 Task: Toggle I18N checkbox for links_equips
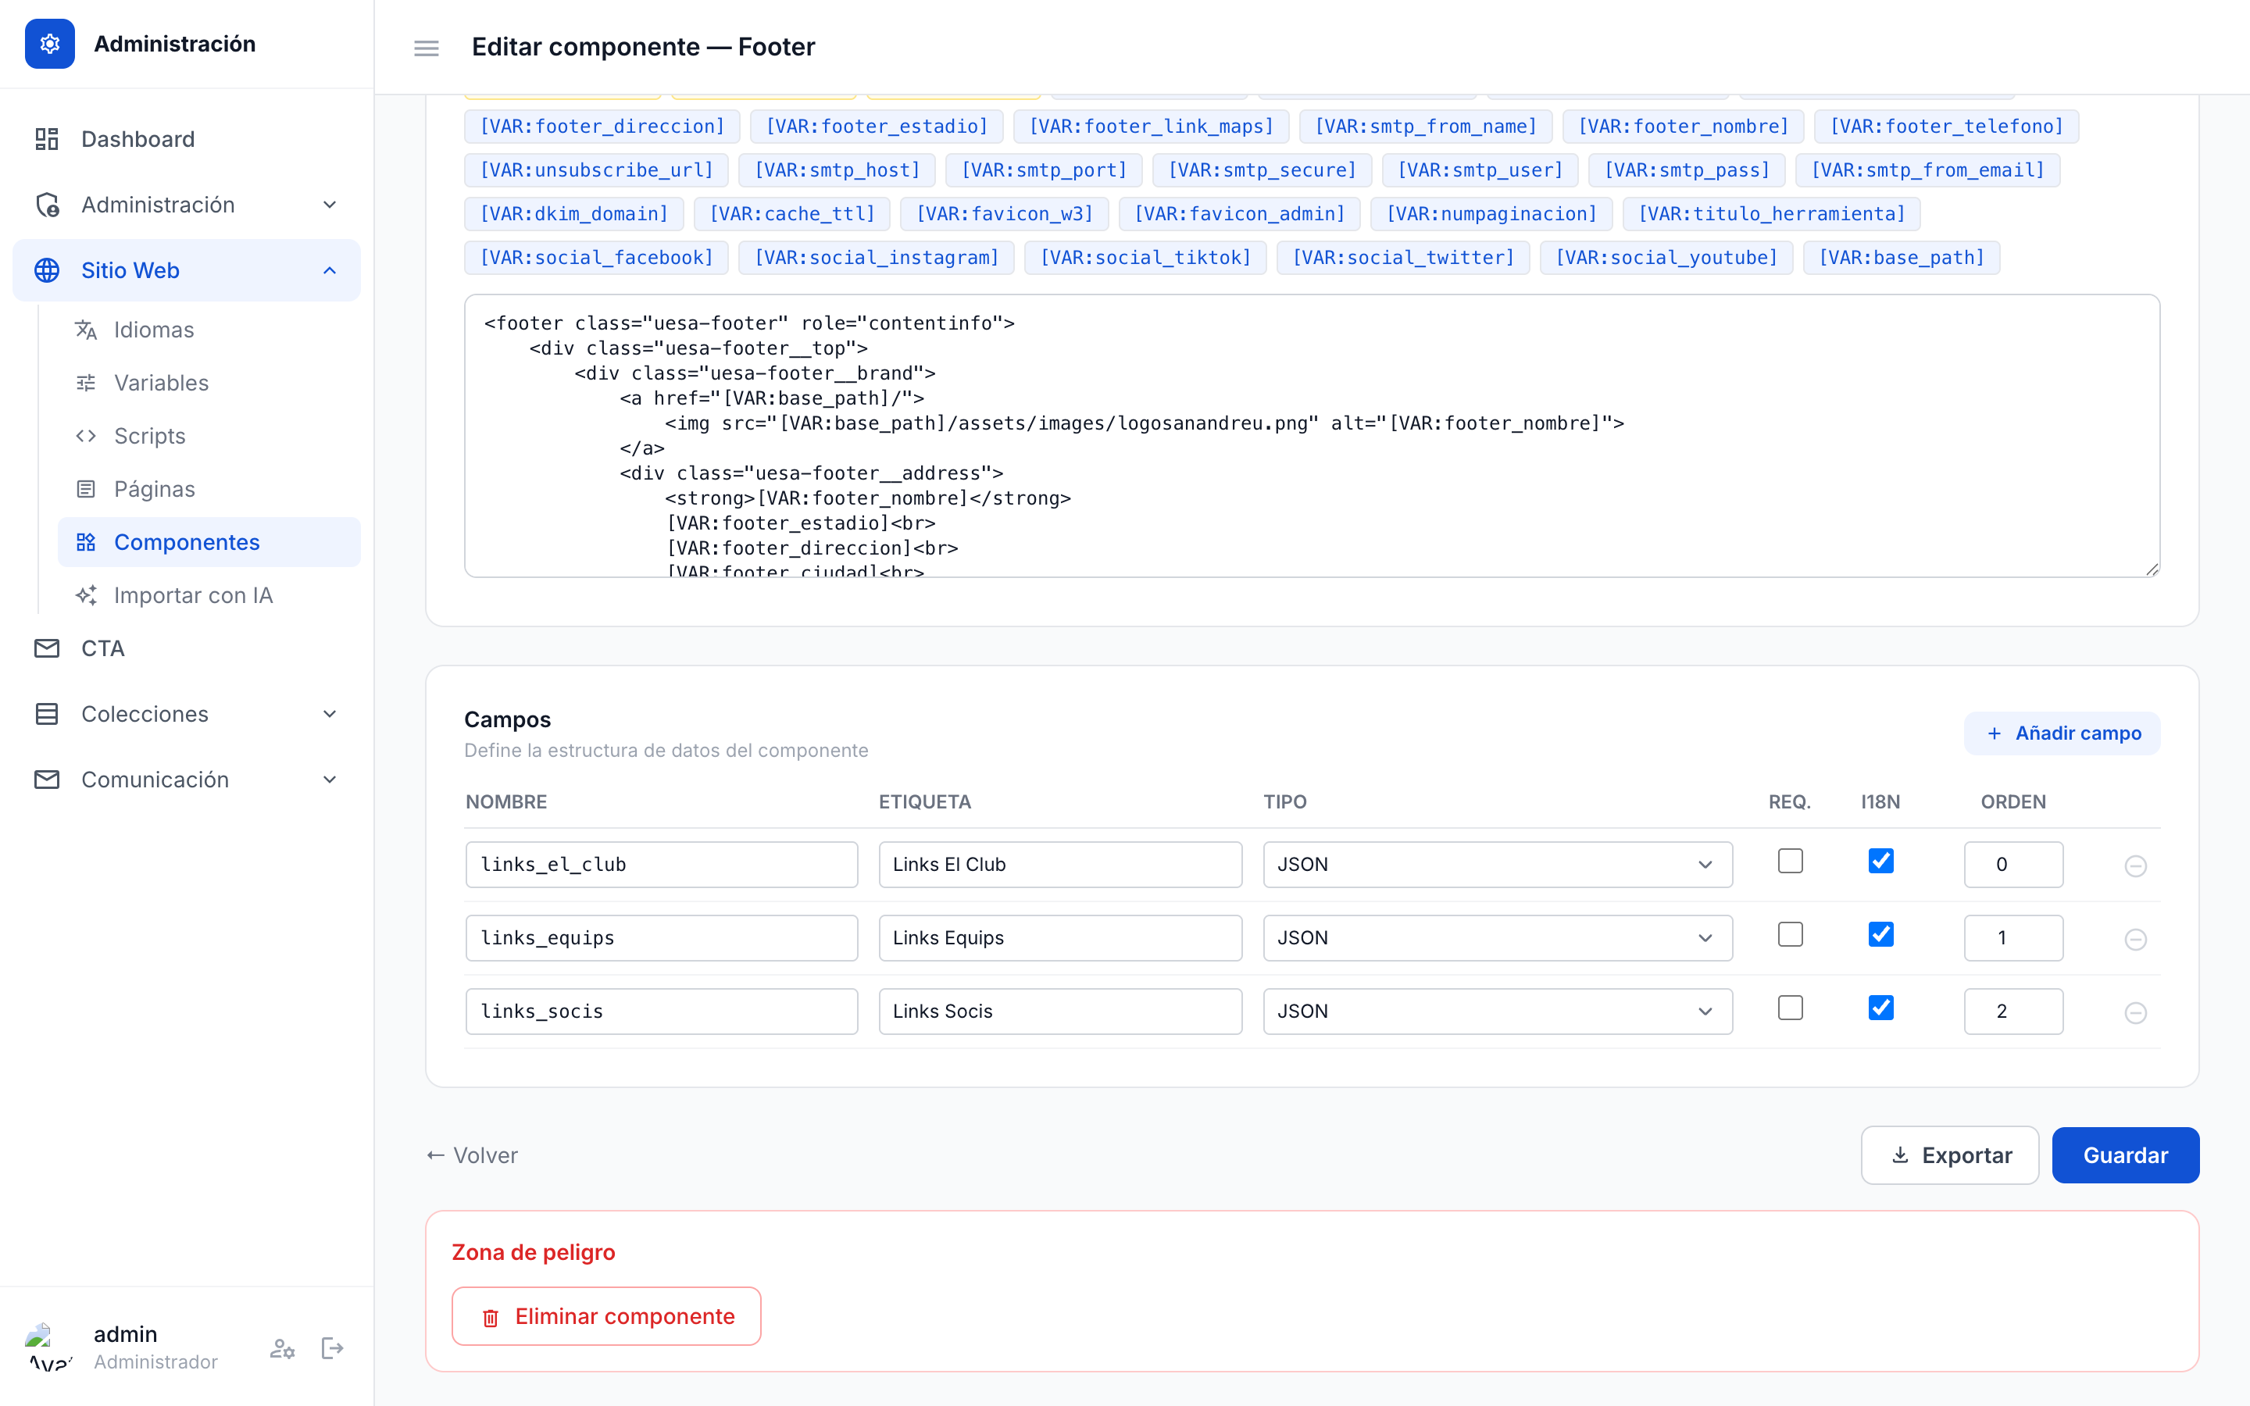point(1881,934)
